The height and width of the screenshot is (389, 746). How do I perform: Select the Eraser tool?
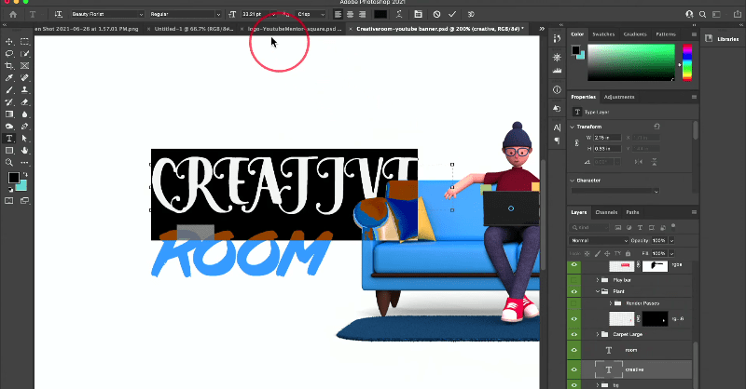(x=25, y=102)
